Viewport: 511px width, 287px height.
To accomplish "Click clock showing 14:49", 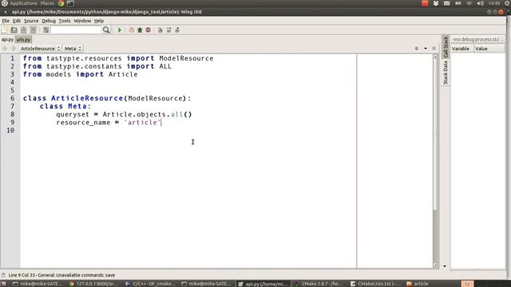I will 494,3.
